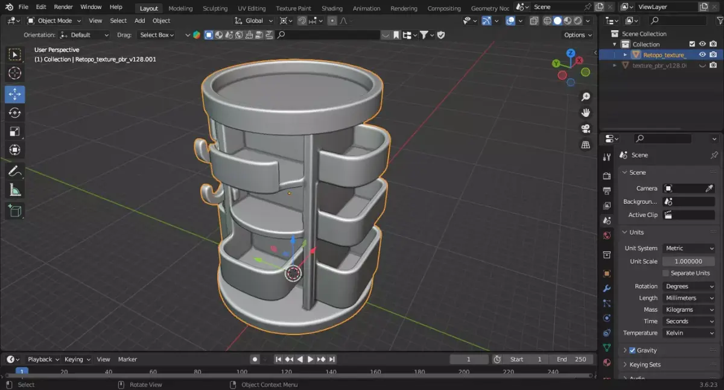Toggle X-Ray mode in viewport header

[x=534, y=20]
